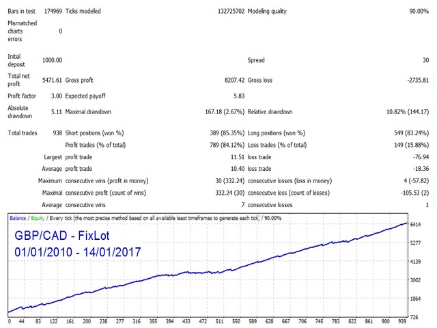
Task: Click the 3002 y-axis label
Action: click(x=416, y=280)
